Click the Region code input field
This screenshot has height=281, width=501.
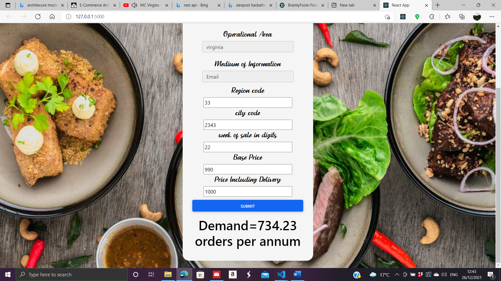248,103
